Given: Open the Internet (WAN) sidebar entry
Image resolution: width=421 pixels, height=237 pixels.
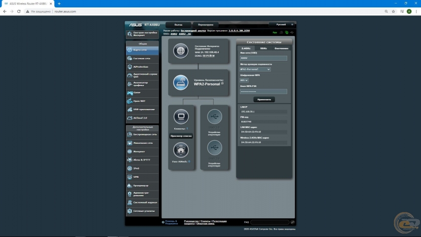Looking at the screenshot, I should coord(142,152).
